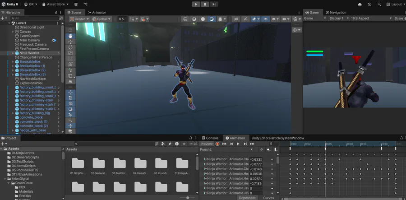406x200 pixels.
Task: Open the Layout dropdown
Action: click(x=396, y=5)
